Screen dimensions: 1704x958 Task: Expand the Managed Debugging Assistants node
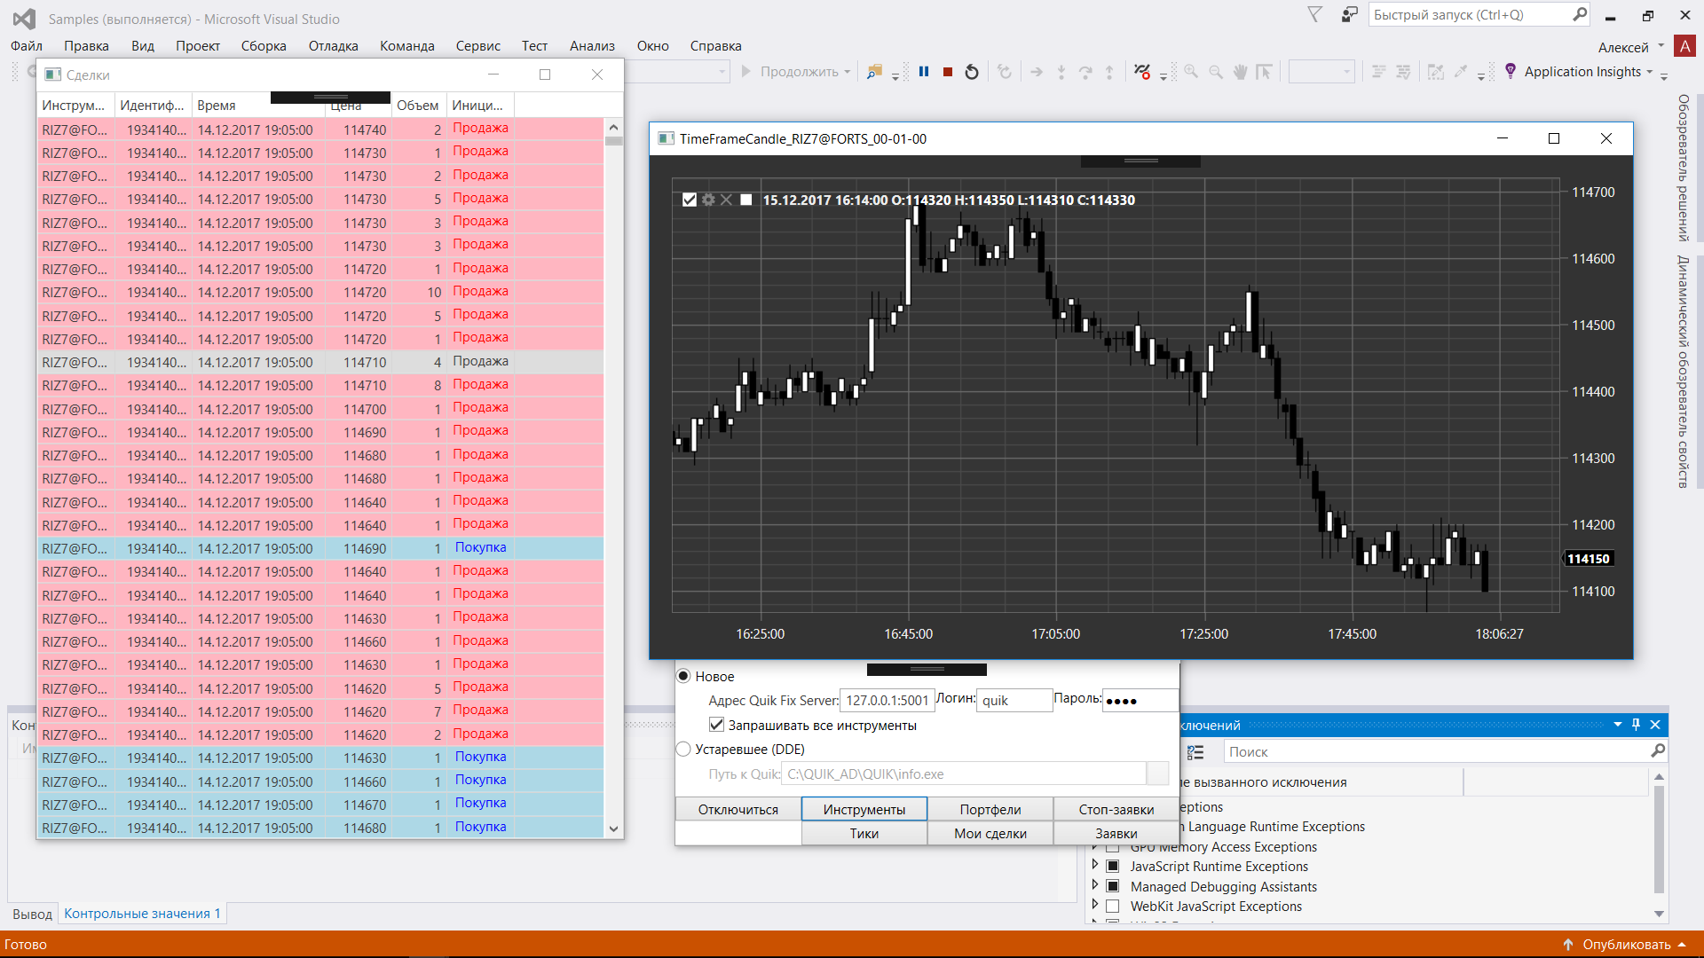pos(1094,885)
